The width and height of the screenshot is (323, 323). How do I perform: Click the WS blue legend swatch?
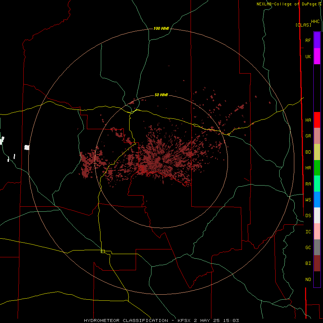pyautogui.click(x=317, y=200)
